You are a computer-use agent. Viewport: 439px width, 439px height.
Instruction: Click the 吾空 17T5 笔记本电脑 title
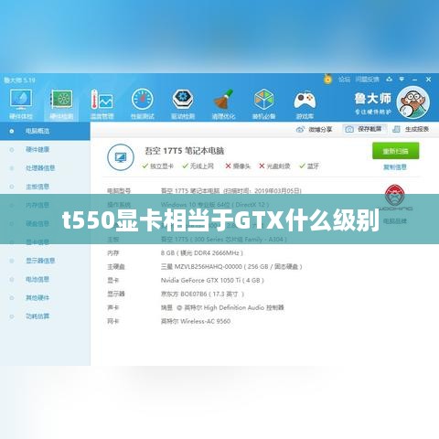tap(185, 151)
